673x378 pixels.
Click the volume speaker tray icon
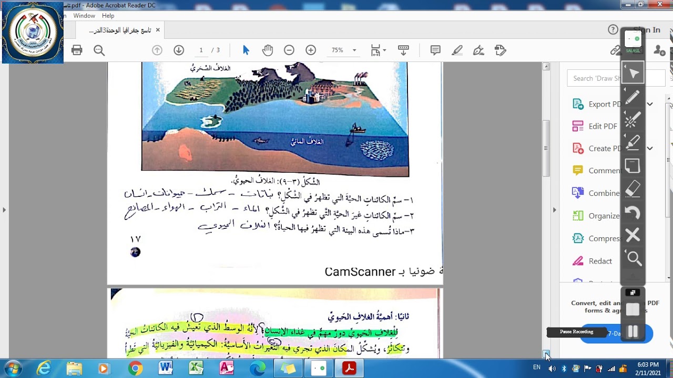552,369
